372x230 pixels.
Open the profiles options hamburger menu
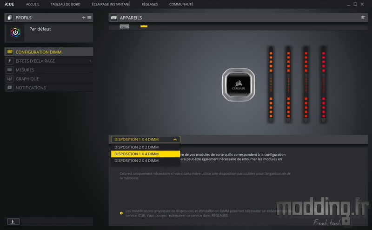(89, 18)
